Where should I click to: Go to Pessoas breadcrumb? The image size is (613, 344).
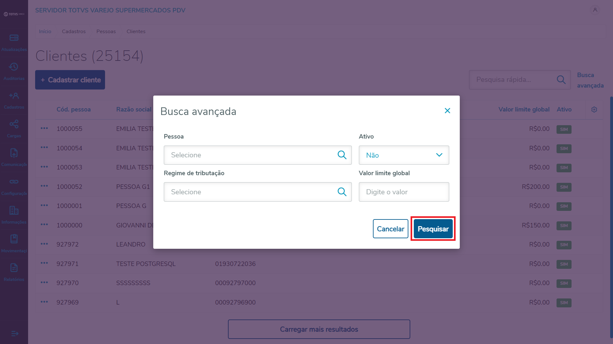tap(106, 32)
